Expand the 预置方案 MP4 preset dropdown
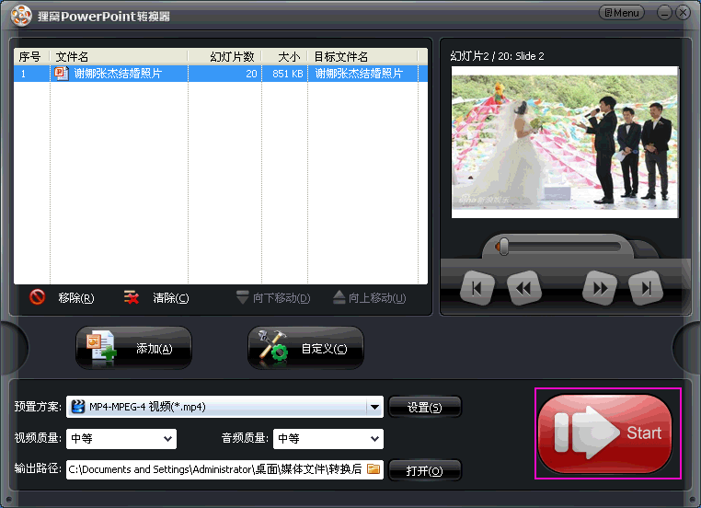701x508 pixels. pyautogui.click(x=374, y=407)
